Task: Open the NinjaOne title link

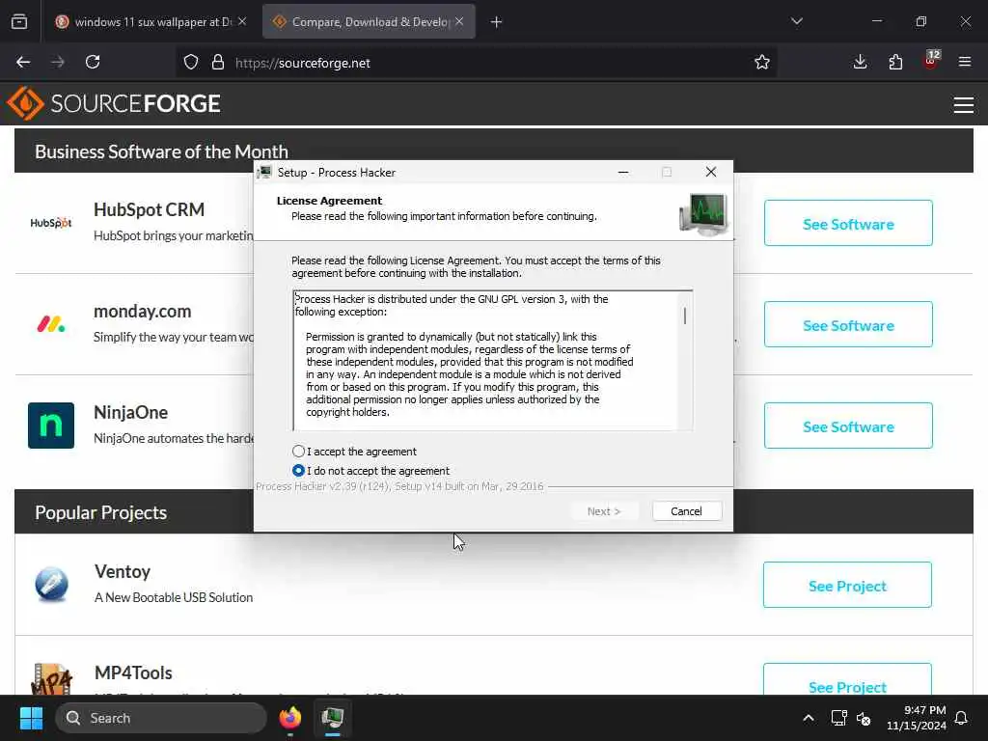Action: 130,413
